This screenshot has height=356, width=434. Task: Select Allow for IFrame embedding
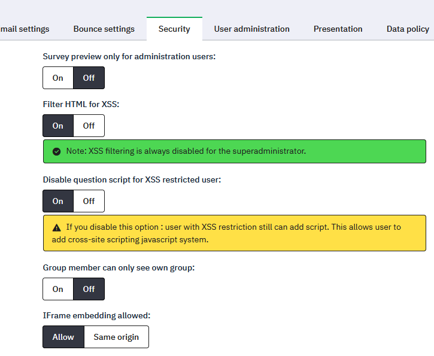click(63, 337)
